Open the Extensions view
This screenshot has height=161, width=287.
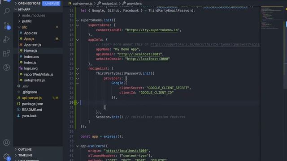(x=7, y=53)
